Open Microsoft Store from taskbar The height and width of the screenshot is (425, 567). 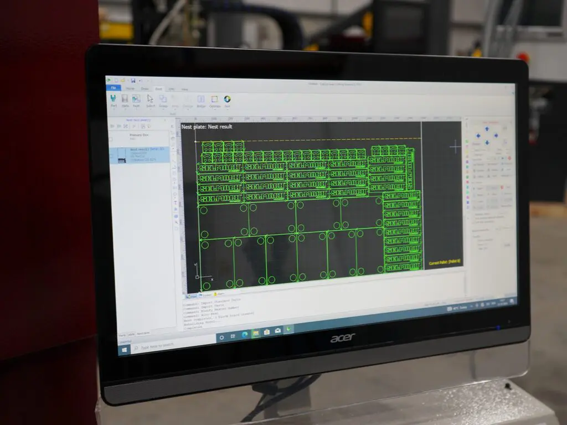(267, 332)
